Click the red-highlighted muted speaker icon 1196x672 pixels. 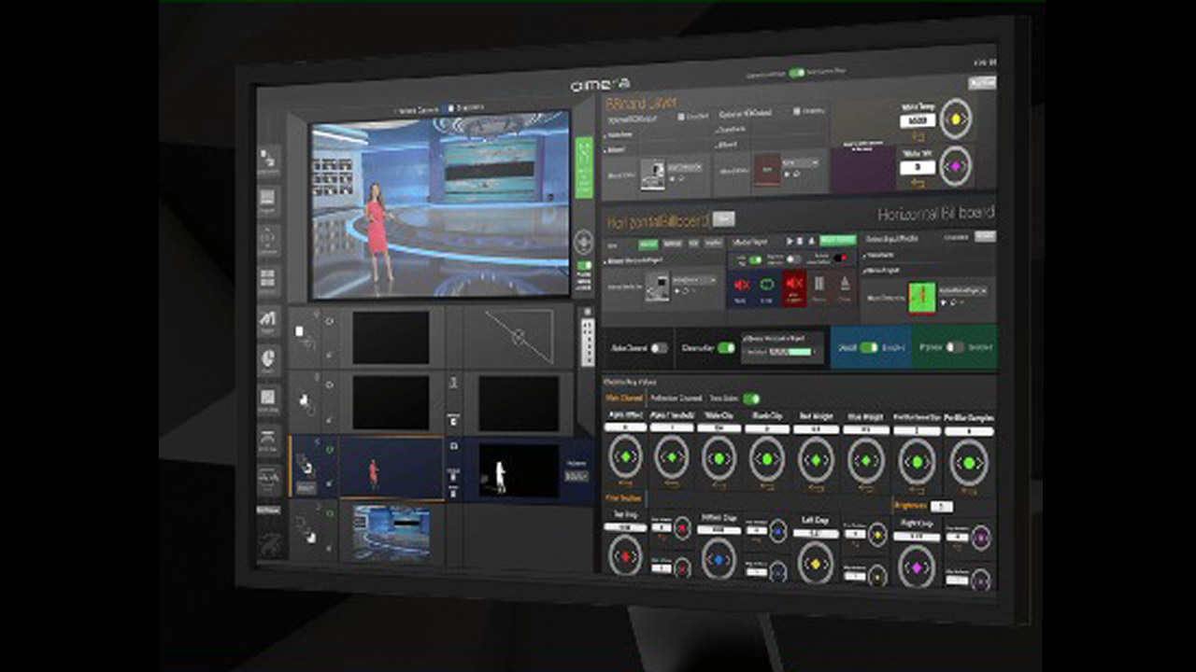click(x=794, y=284)
